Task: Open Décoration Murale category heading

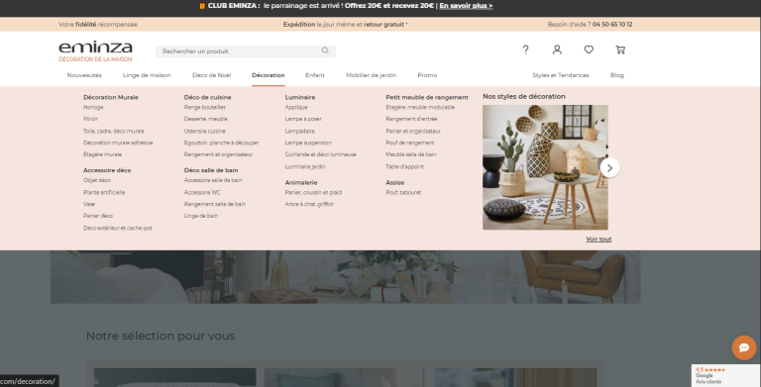Action: [111, 97]
